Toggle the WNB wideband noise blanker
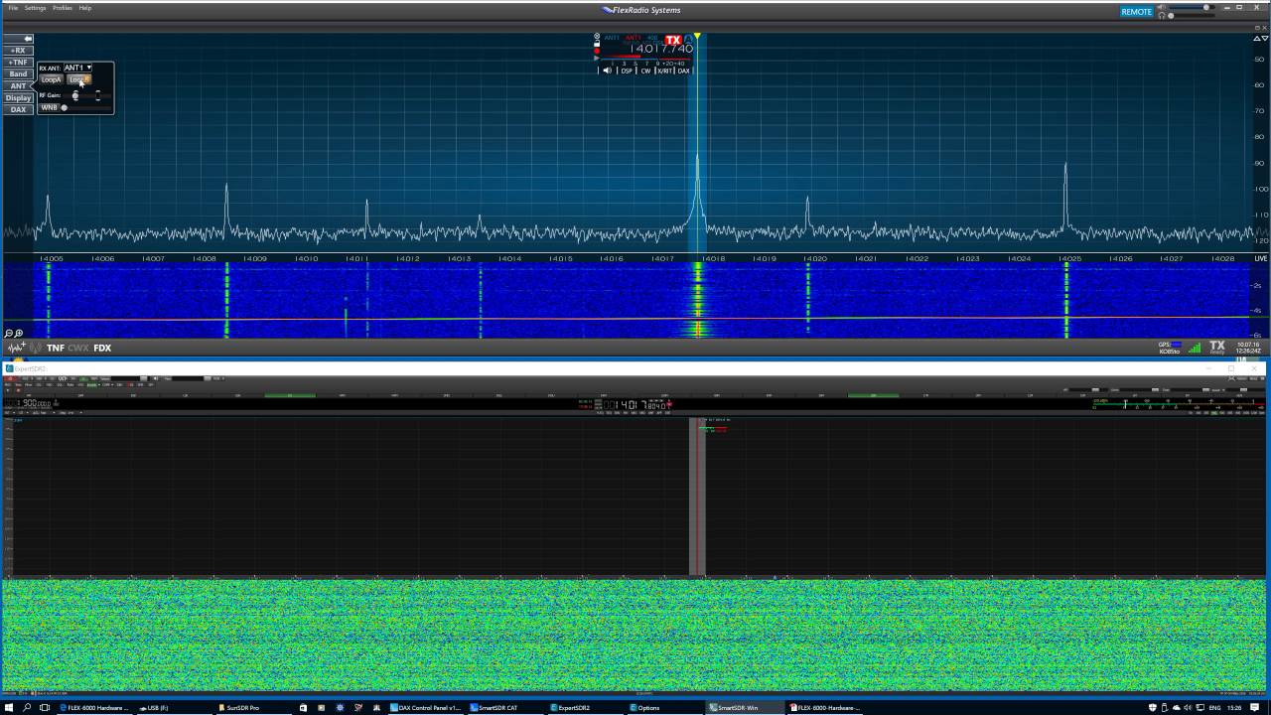Image resolution: width=1271 pixels, height=715 pixels. 49,107
